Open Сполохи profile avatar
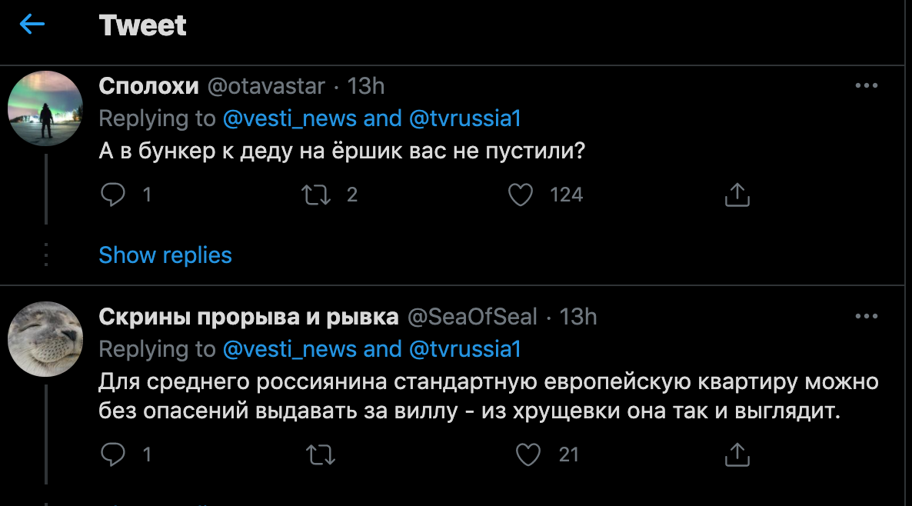This screenshot has height=506, width=912. (45, 108)
